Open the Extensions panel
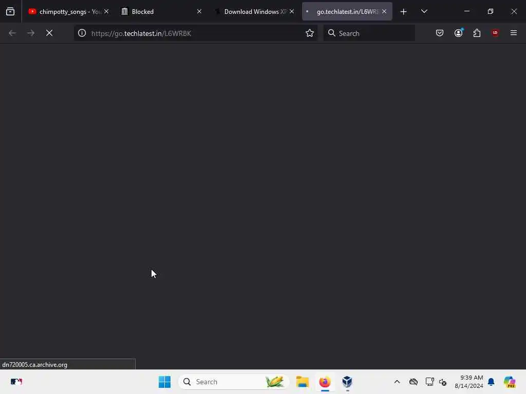The width and height of the screenshot is (526, 394). (x=477, y=33)
